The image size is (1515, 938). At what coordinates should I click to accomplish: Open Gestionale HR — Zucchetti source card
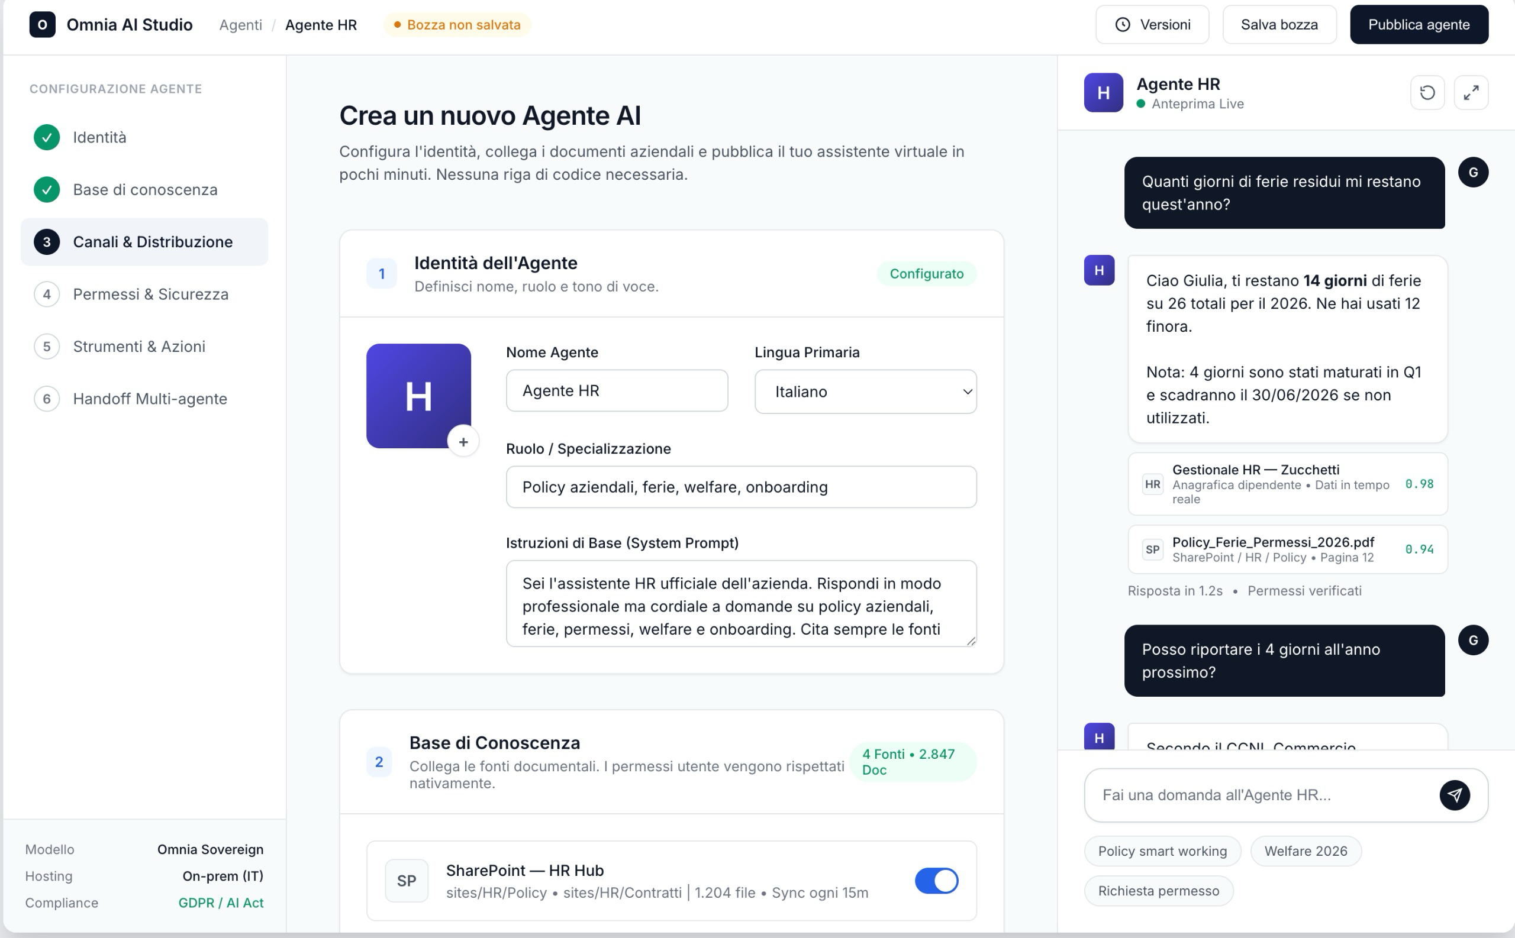click(x=1287, y=484)
